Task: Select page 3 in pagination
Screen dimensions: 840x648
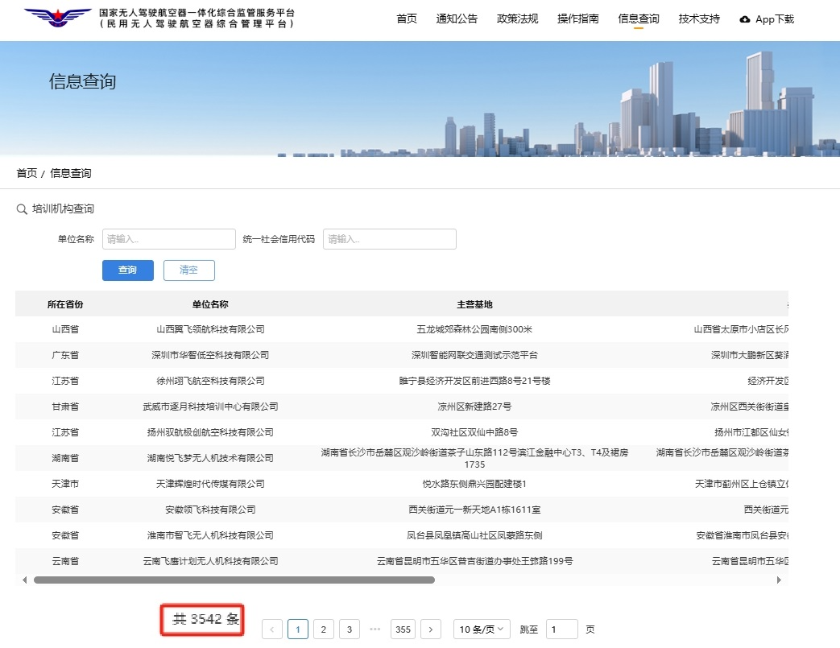Action: click(x=350, y=629)
